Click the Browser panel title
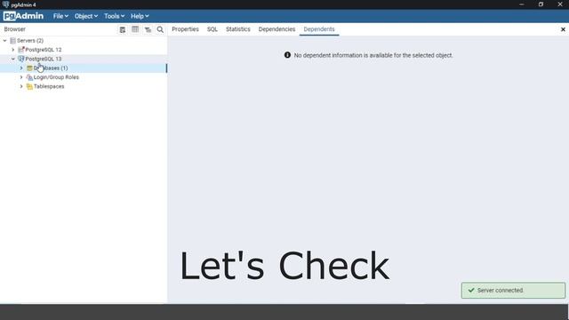This screenshot has width=569, height=320. pyautogui.click(x=15, y=29)
